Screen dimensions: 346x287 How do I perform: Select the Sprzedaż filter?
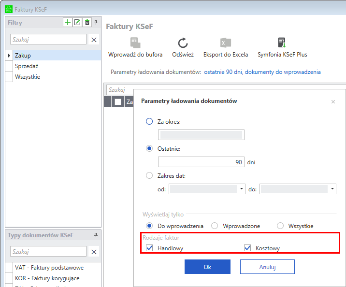pos(27,66)
